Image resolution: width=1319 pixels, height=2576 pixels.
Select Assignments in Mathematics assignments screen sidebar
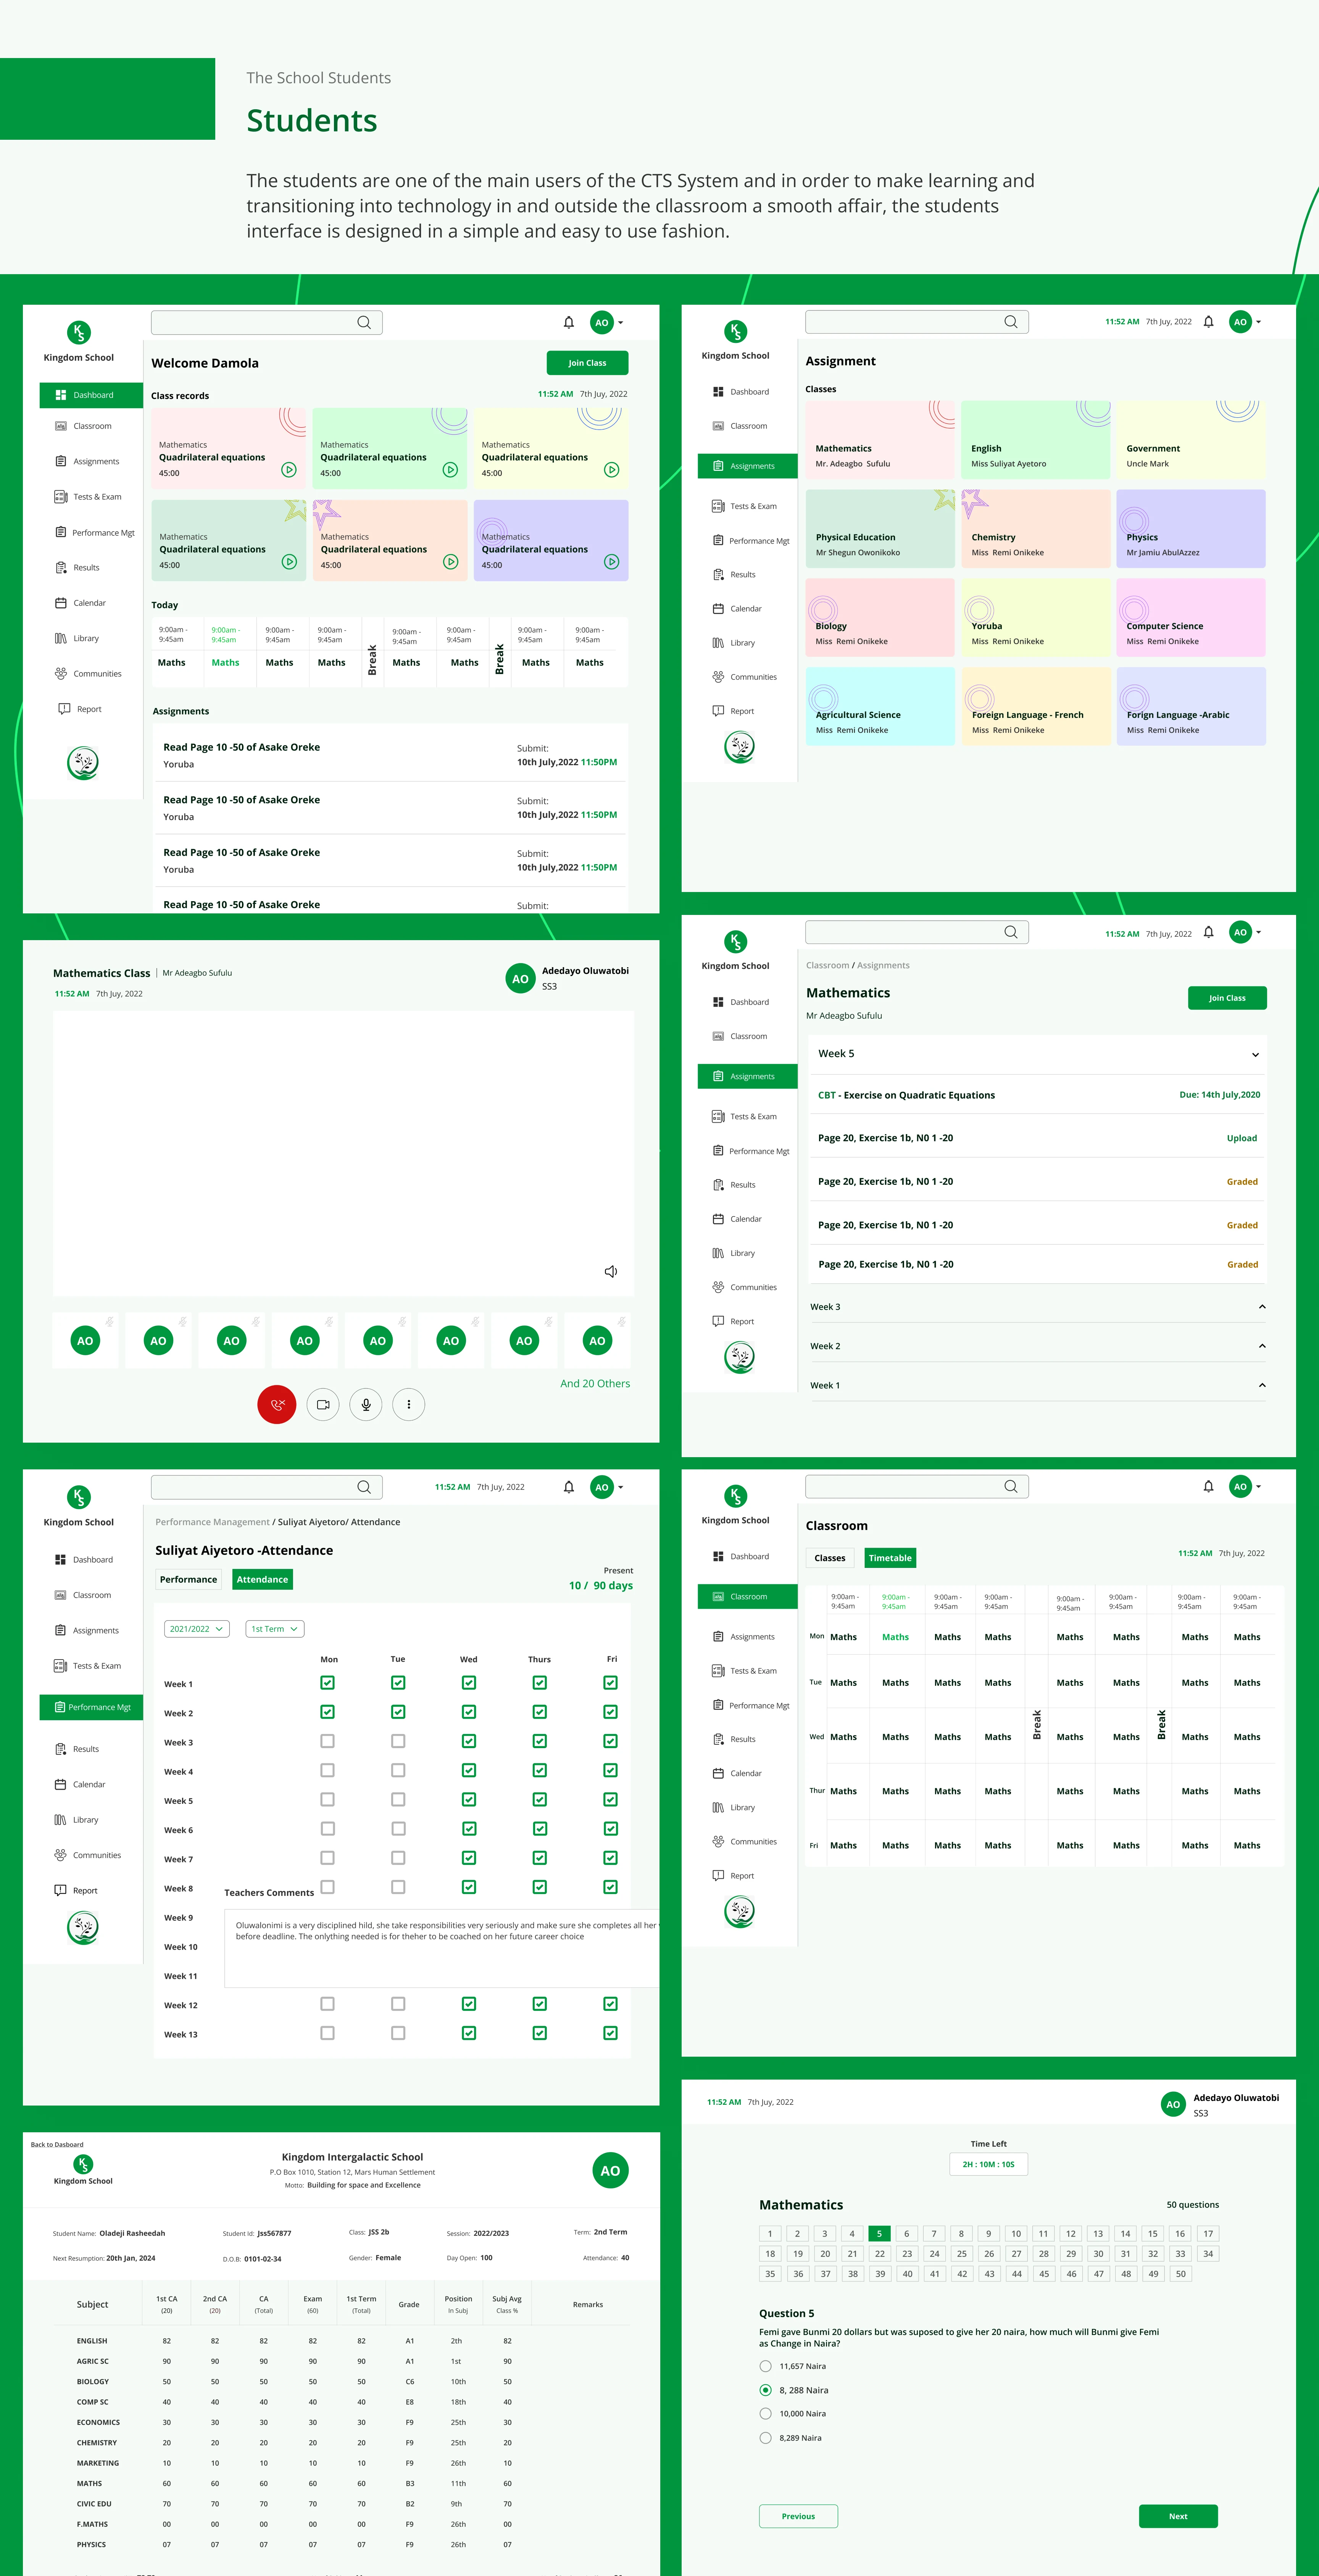[747, 1076]
